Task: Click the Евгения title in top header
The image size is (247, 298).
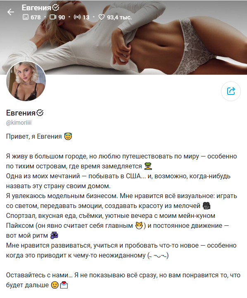Action: point(36,7)
